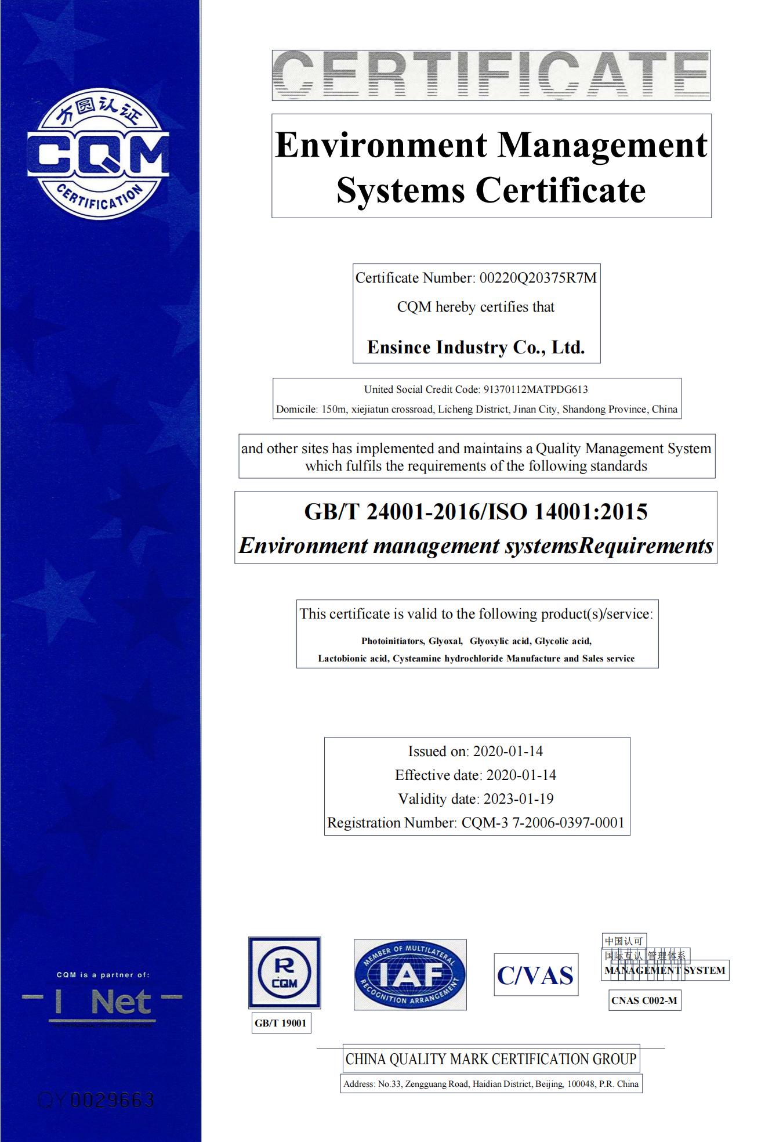Click the Registration Number line
Screen dimensions: 783x1142
[x=476, y=823]
